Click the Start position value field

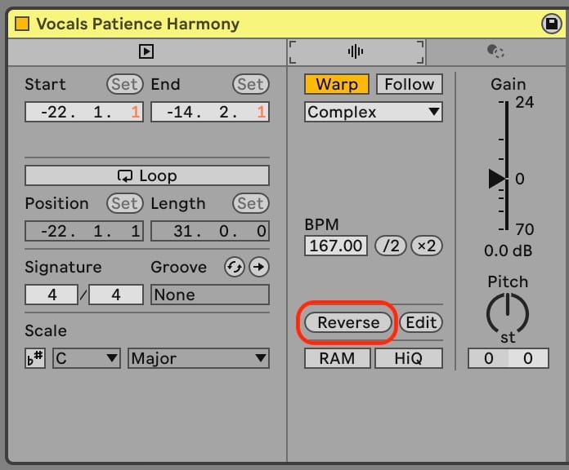(84, 112)
